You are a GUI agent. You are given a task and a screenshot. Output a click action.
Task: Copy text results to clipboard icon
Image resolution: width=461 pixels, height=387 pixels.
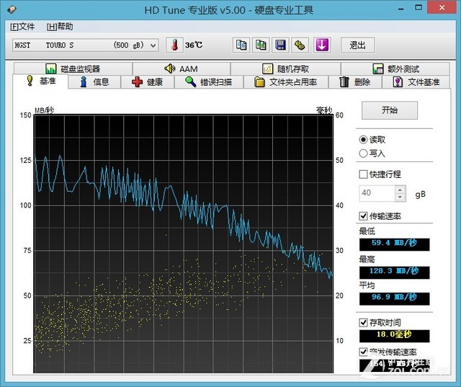click(241, 45)
